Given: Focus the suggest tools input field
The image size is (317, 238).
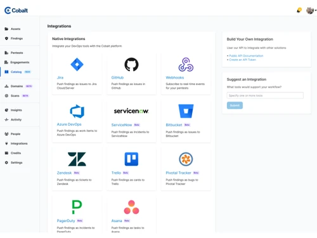Looking at the screenshot, I should (265, 95).
